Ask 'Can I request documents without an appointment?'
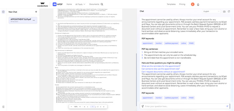The width and height of the screenshot is (234, 111). 163,72
